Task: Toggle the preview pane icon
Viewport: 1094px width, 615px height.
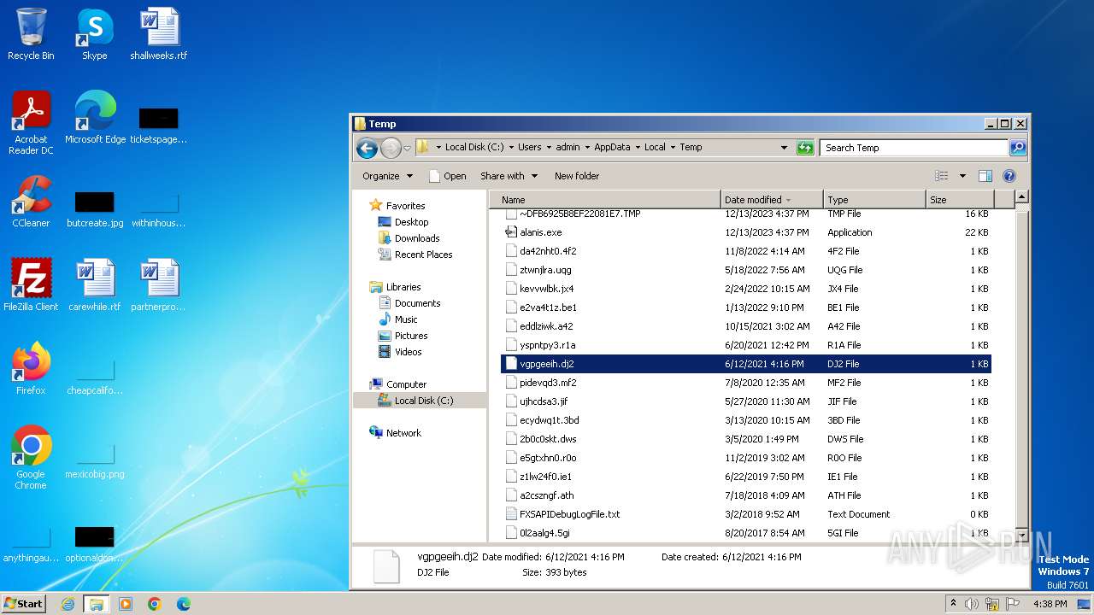Action: click(985, 176)
